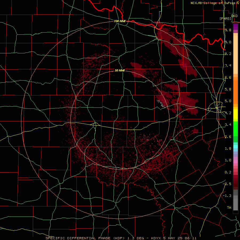The height and width of the screenshot is (240, 240).
Task: Select the 1.8 scale label
Action: click(x=228, y=149)
